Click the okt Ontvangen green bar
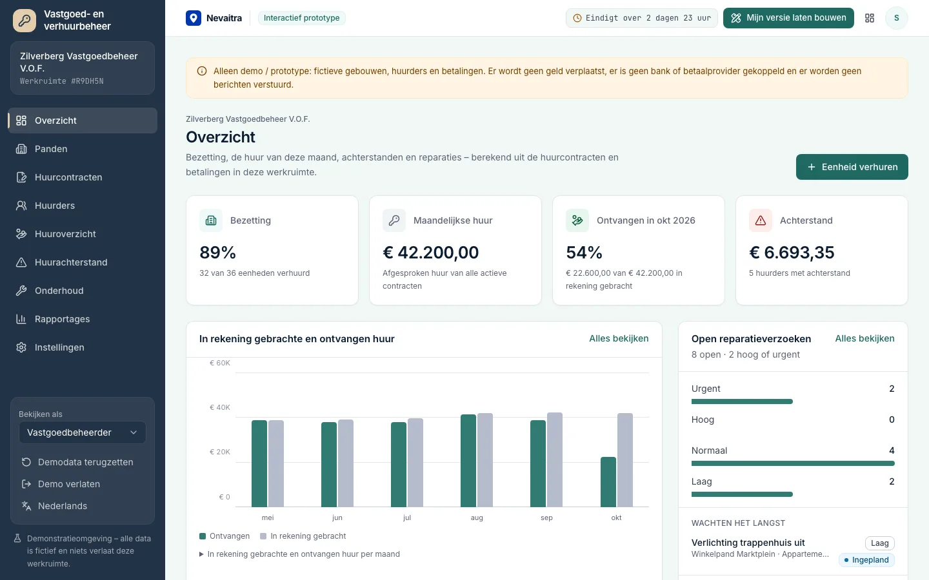The image size is (929, 580). [608, 482]
